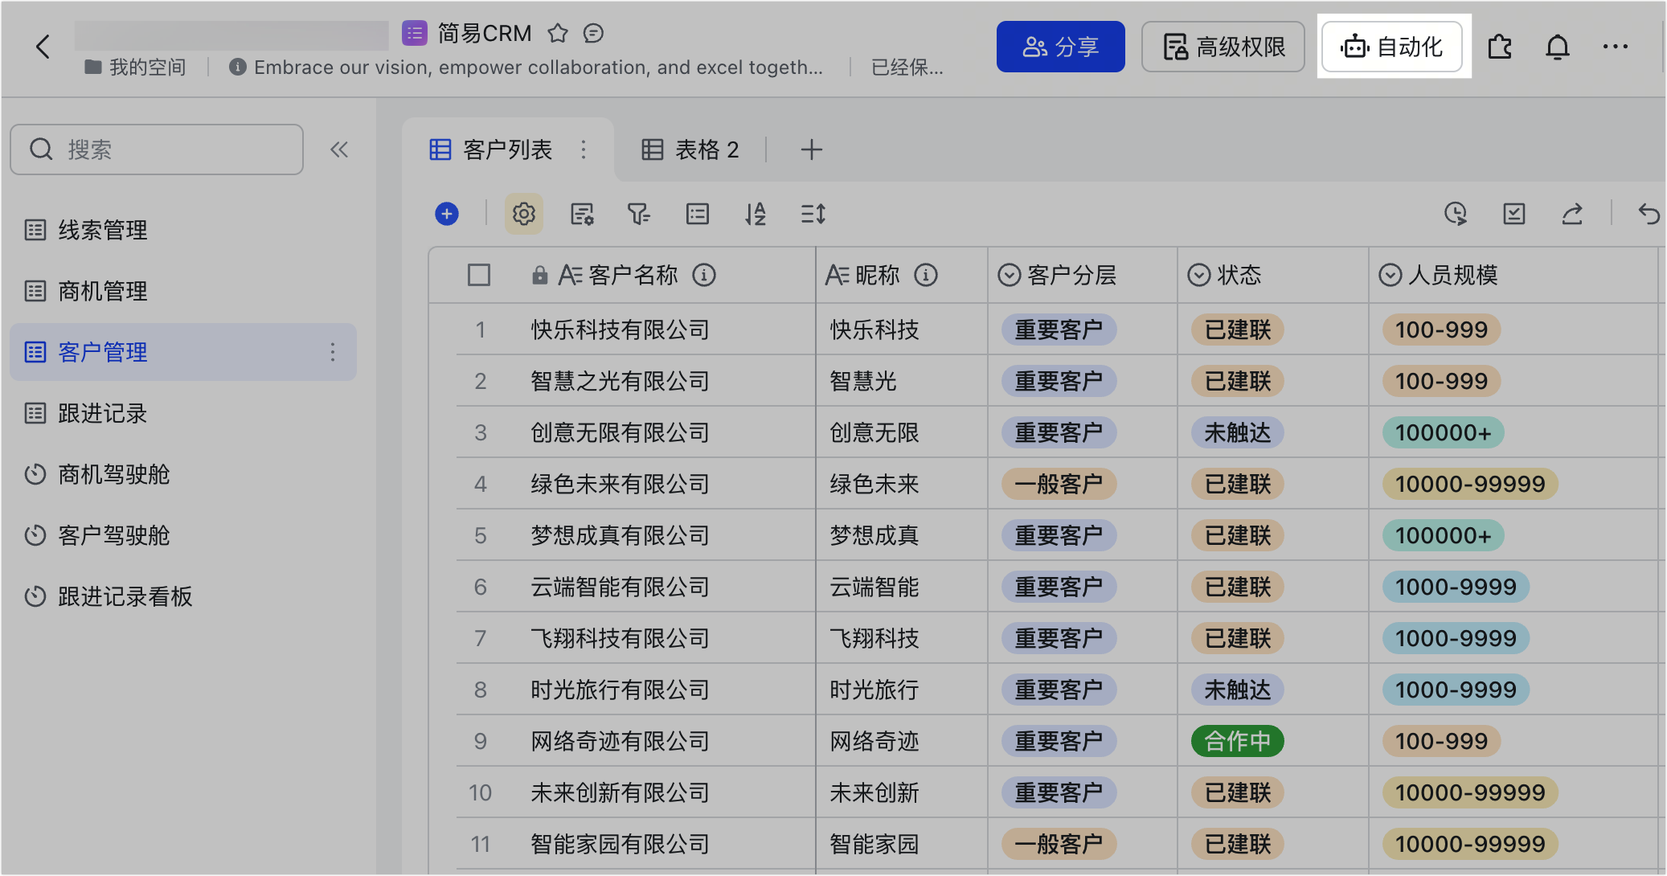This screenshot has width=1667, height=876.
Task: Click 一般客户 tag in row 4
Action: tap(1059, 484)
